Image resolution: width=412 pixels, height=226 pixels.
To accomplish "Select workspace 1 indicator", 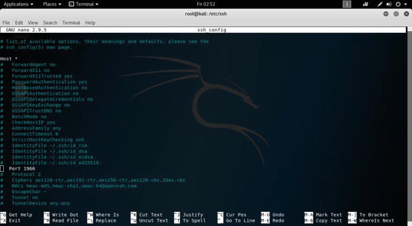I will pyautogui.click(x=347, y=4).
